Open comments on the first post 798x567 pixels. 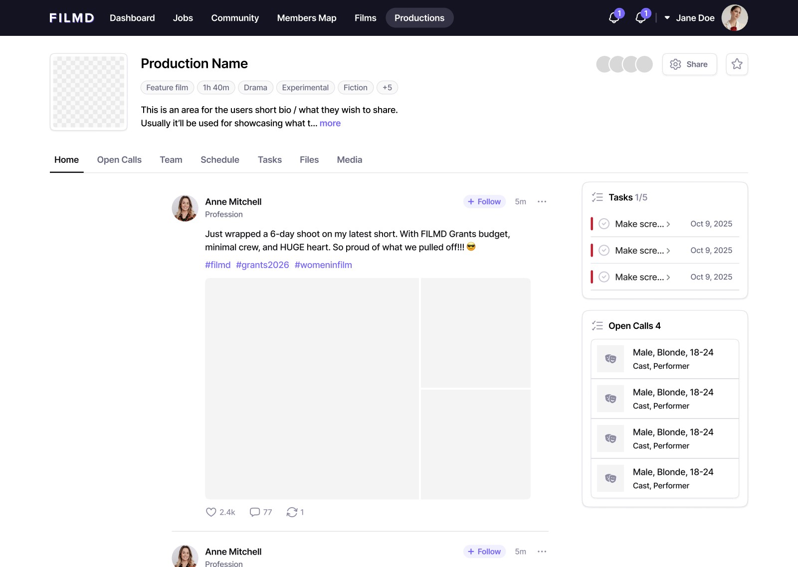255,512
